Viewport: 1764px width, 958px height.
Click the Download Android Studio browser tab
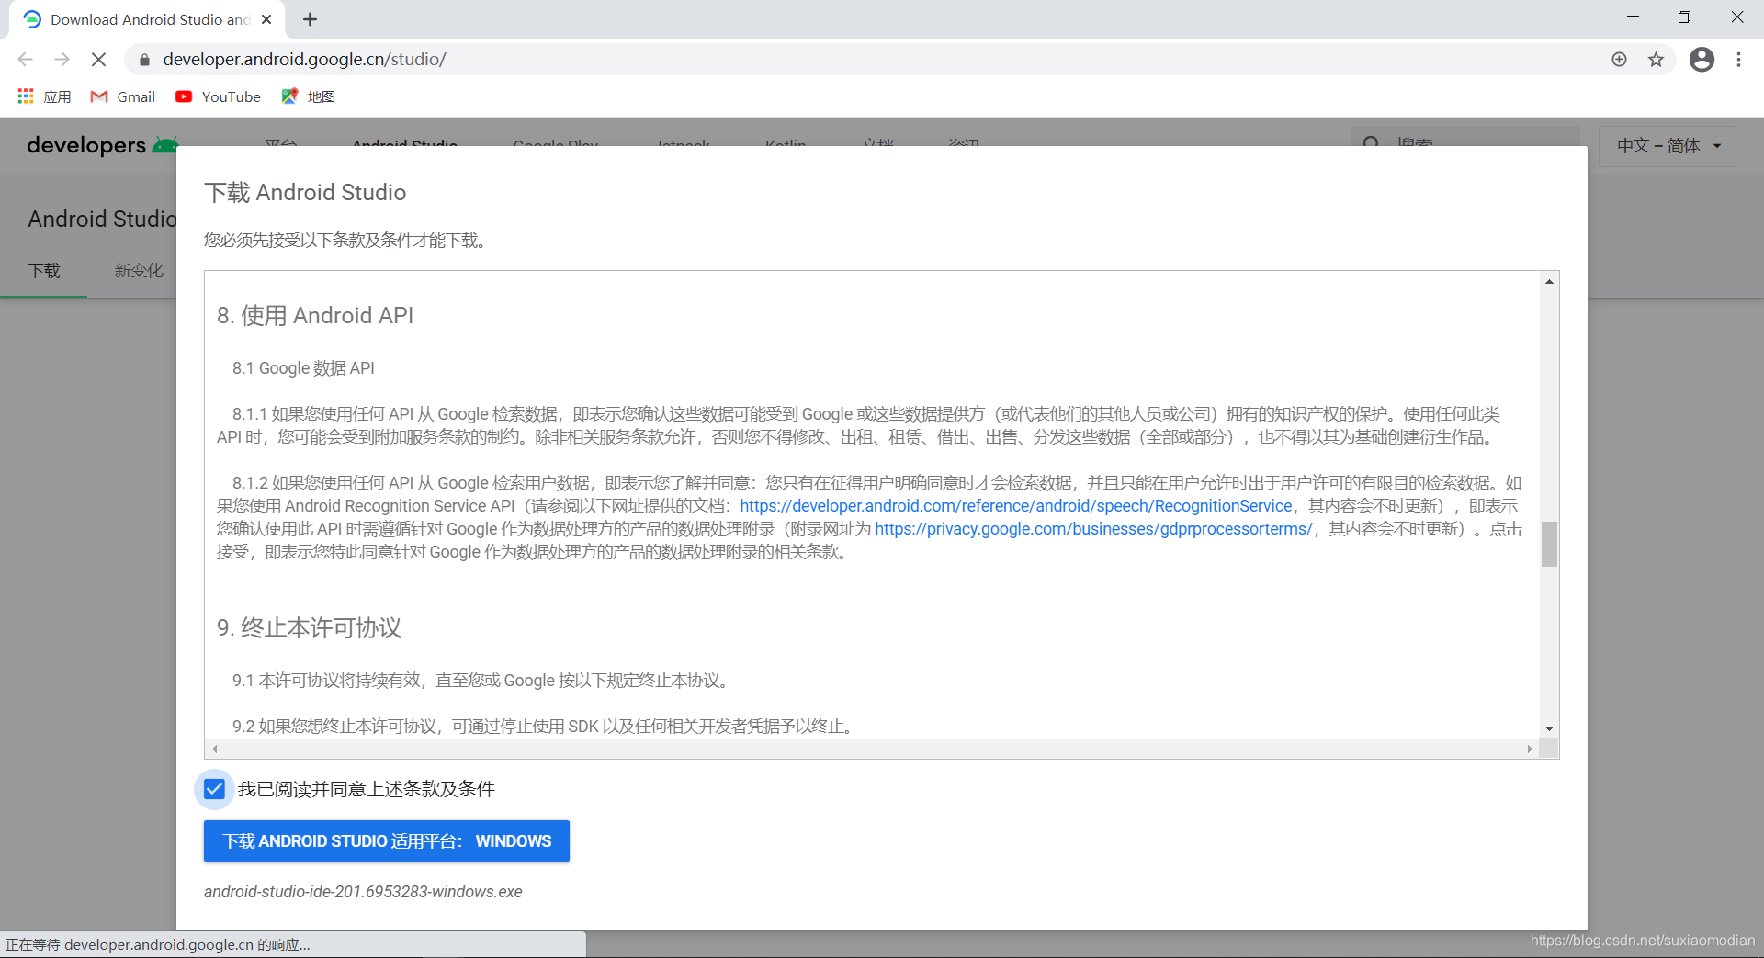147,19
